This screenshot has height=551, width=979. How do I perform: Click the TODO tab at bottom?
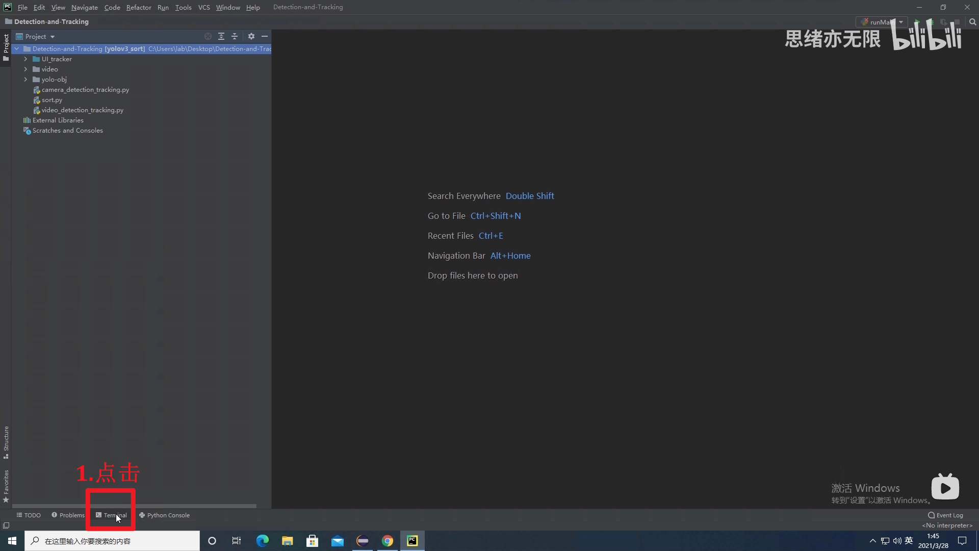pos(28,515)
